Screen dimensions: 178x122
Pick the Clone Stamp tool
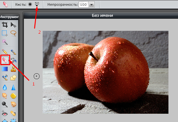click(13, 69)
